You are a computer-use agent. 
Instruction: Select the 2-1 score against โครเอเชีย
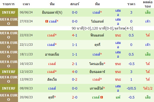(74, 64)
